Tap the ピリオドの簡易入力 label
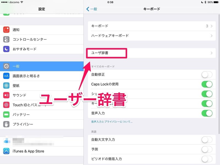The image size is (220, 165). click(x=106, y=159)
